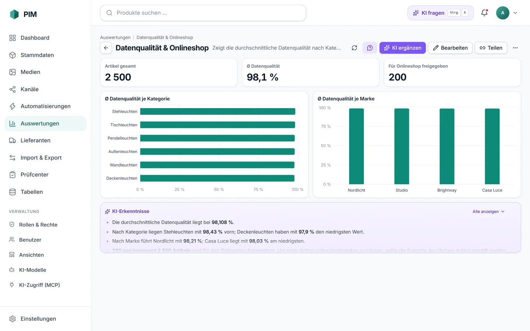Screen dimensions: 530x331
Task: Open Ansichten
Action: 45,255
